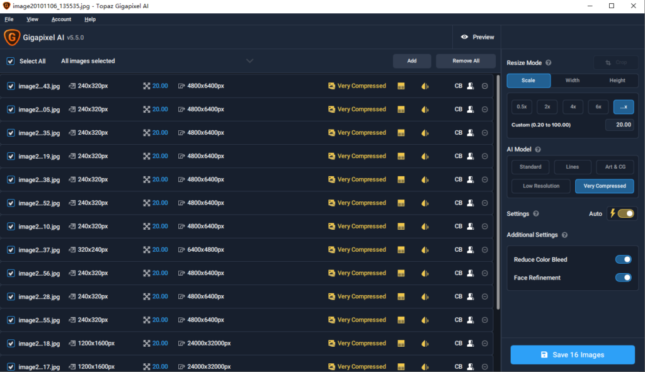Click the Add button
Screen dimensions: 645x372
pos(412,61)
